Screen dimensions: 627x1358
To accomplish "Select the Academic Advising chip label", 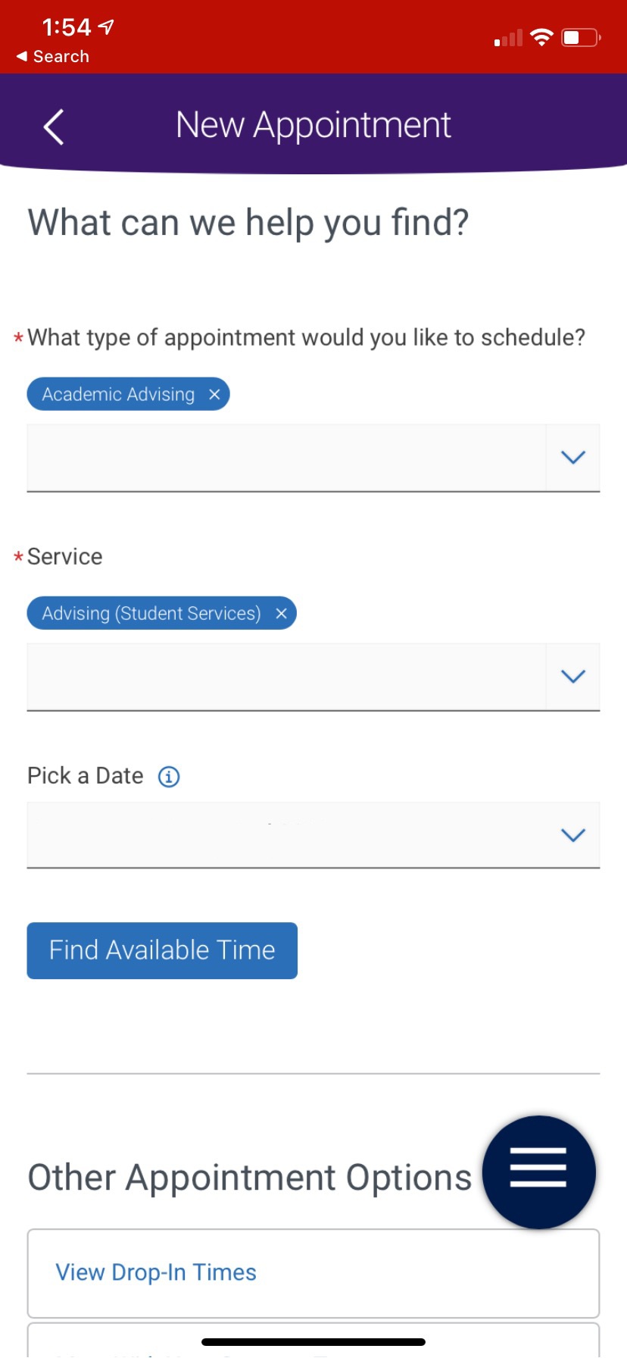I will pos(117,394).
